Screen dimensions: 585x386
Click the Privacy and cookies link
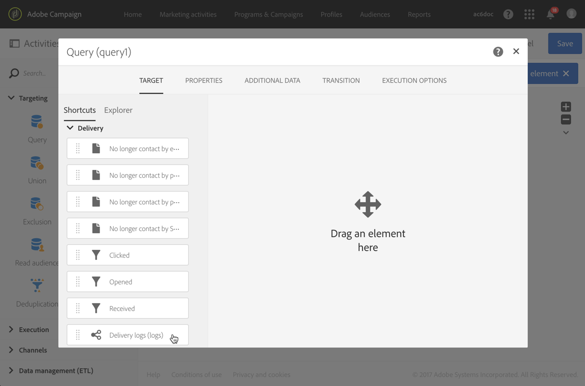(261, 374)
